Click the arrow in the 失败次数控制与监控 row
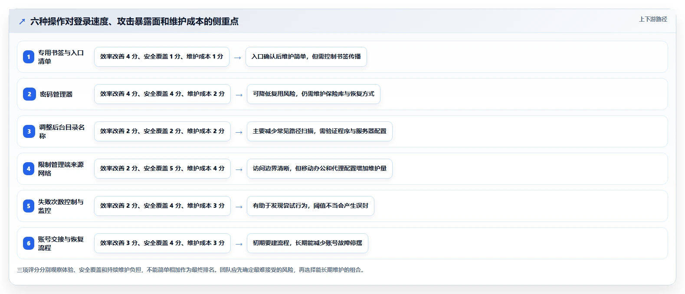Viewport: 685px width, 294px height. (239, 207)
